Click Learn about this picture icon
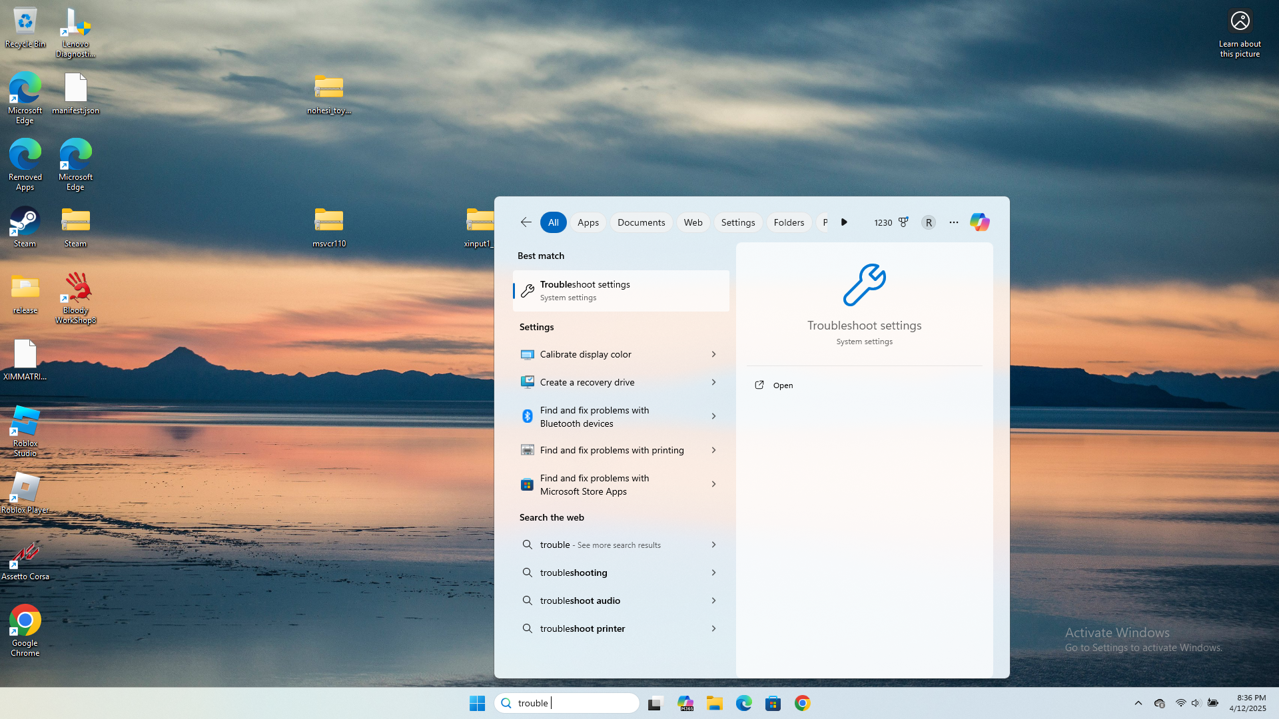1279x719 pixels. pos(1240,33)
